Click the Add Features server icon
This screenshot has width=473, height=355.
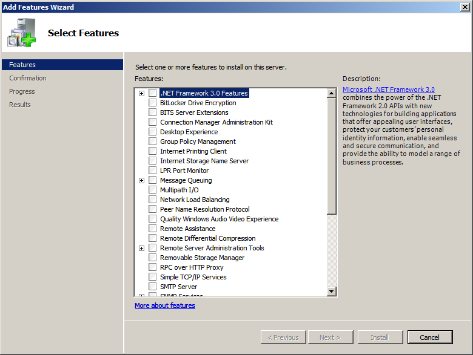[x=22, y=33]
